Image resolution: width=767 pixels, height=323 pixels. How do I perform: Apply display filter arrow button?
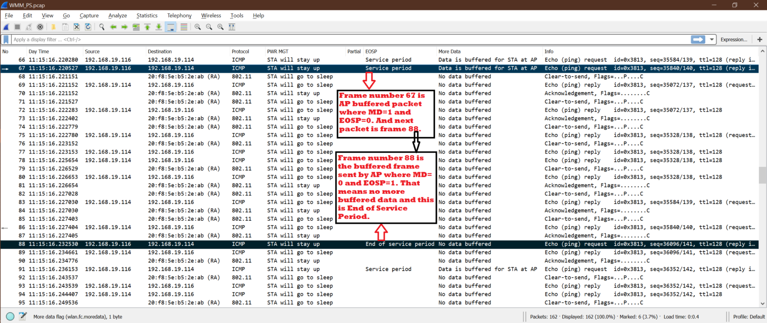point(698,39)
